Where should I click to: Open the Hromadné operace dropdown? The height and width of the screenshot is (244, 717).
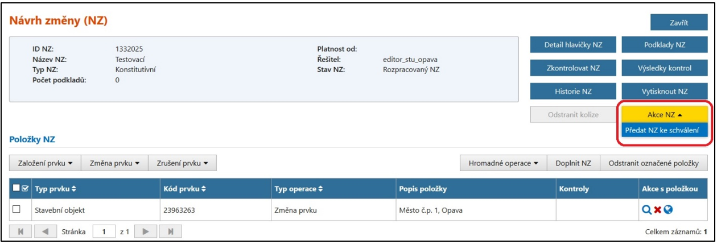[503, 163]
